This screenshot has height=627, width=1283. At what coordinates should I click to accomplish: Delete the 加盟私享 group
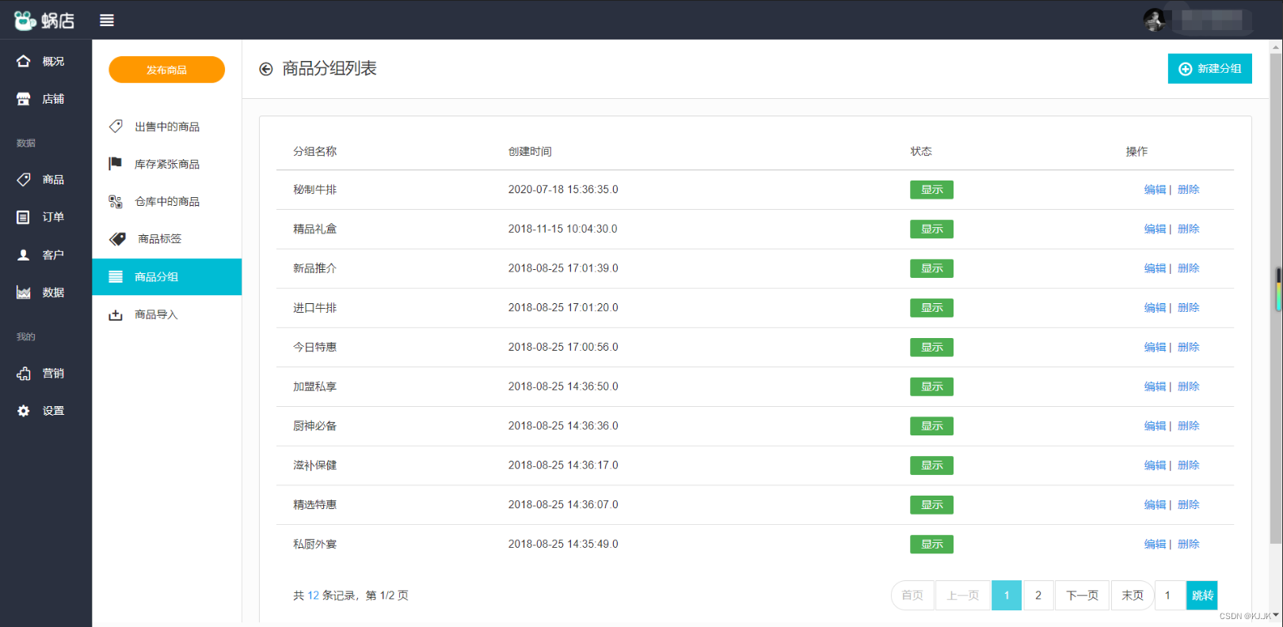[x=1189, y=386]
